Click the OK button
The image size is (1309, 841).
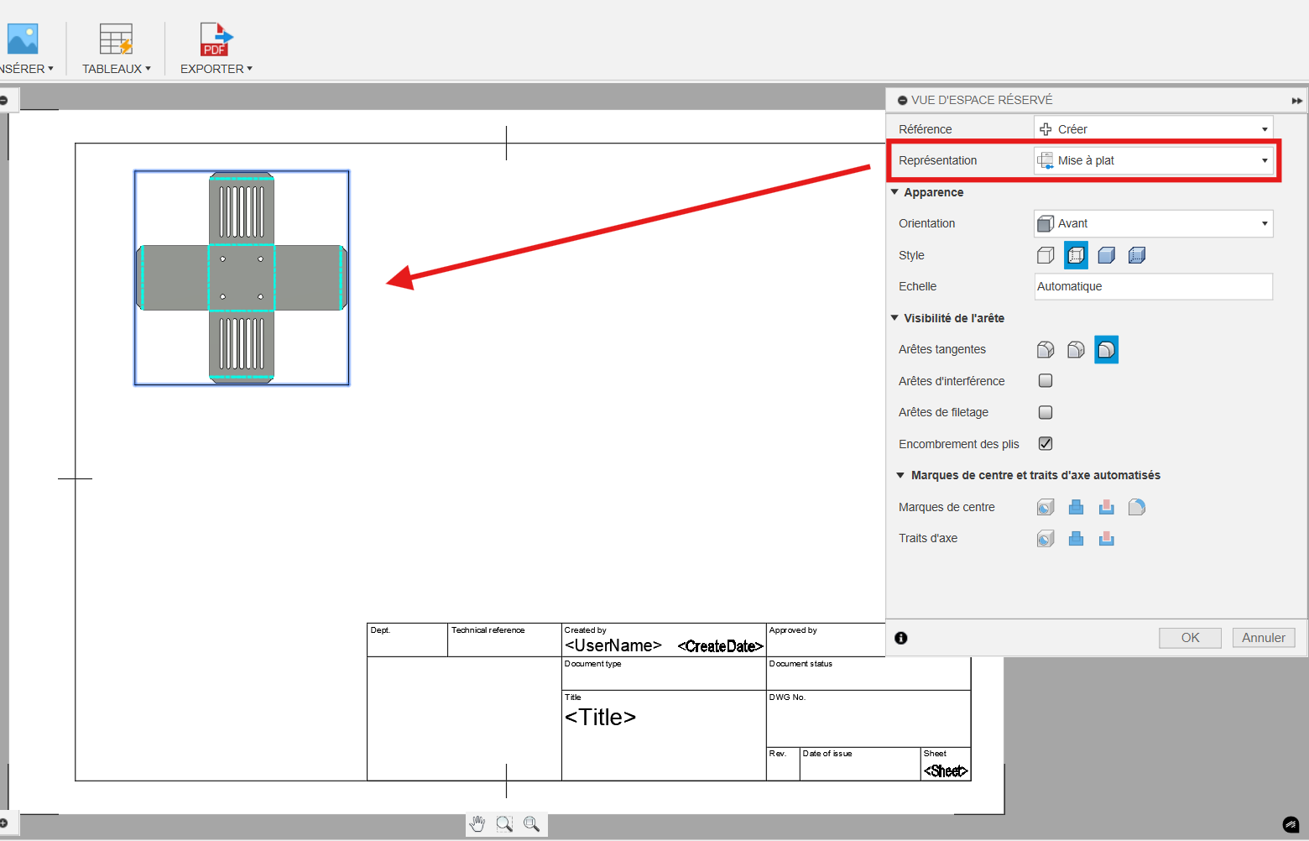1190,638
